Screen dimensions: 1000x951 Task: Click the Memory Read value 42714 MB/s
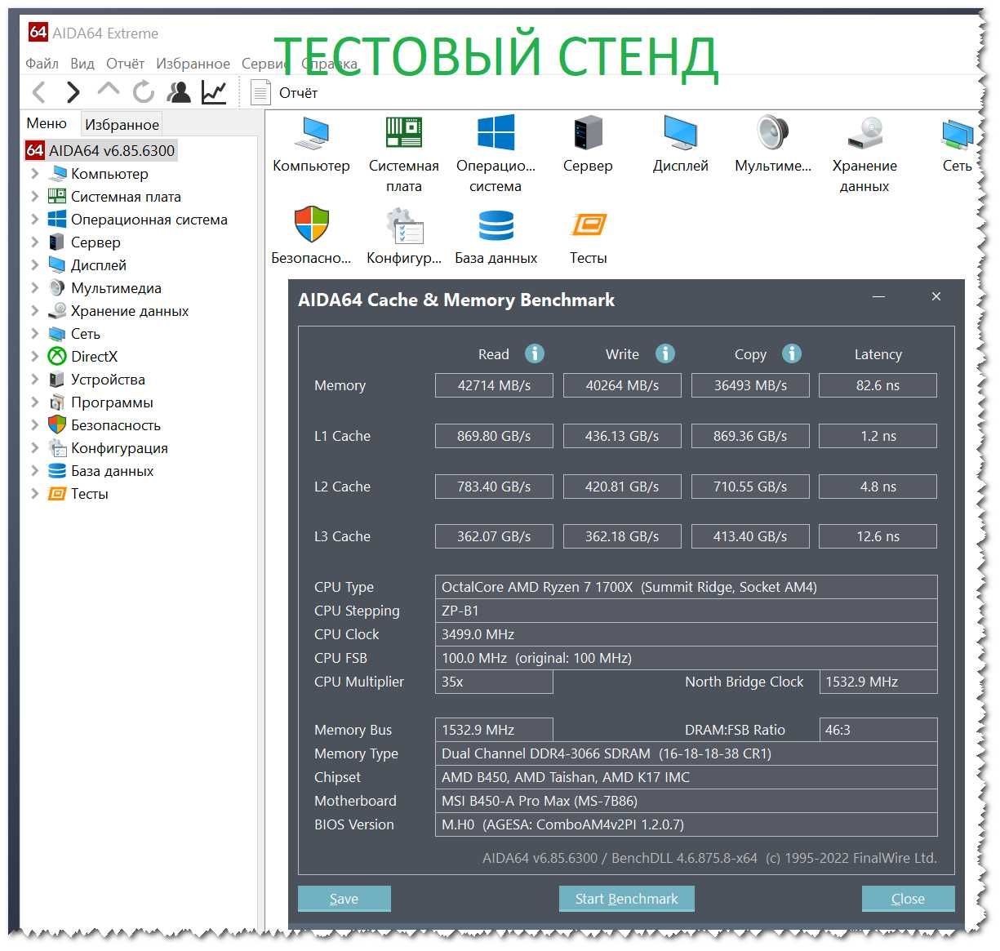(494, 385)
